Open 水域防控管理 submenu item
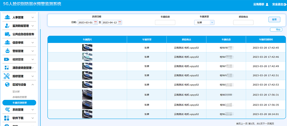 tap(20, 97)
